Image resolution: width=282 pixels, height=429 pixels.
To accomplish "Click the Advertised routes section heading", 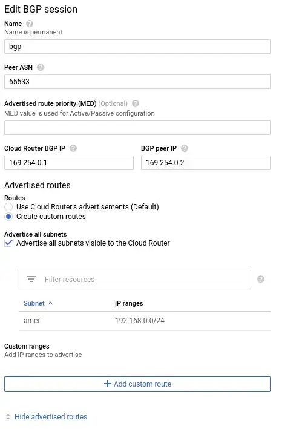I will 38,185.
